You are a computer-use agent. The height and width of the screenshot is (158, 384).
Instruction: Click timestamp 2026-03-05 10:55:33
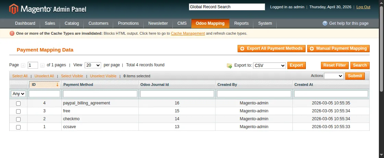[x=331, y=127]
